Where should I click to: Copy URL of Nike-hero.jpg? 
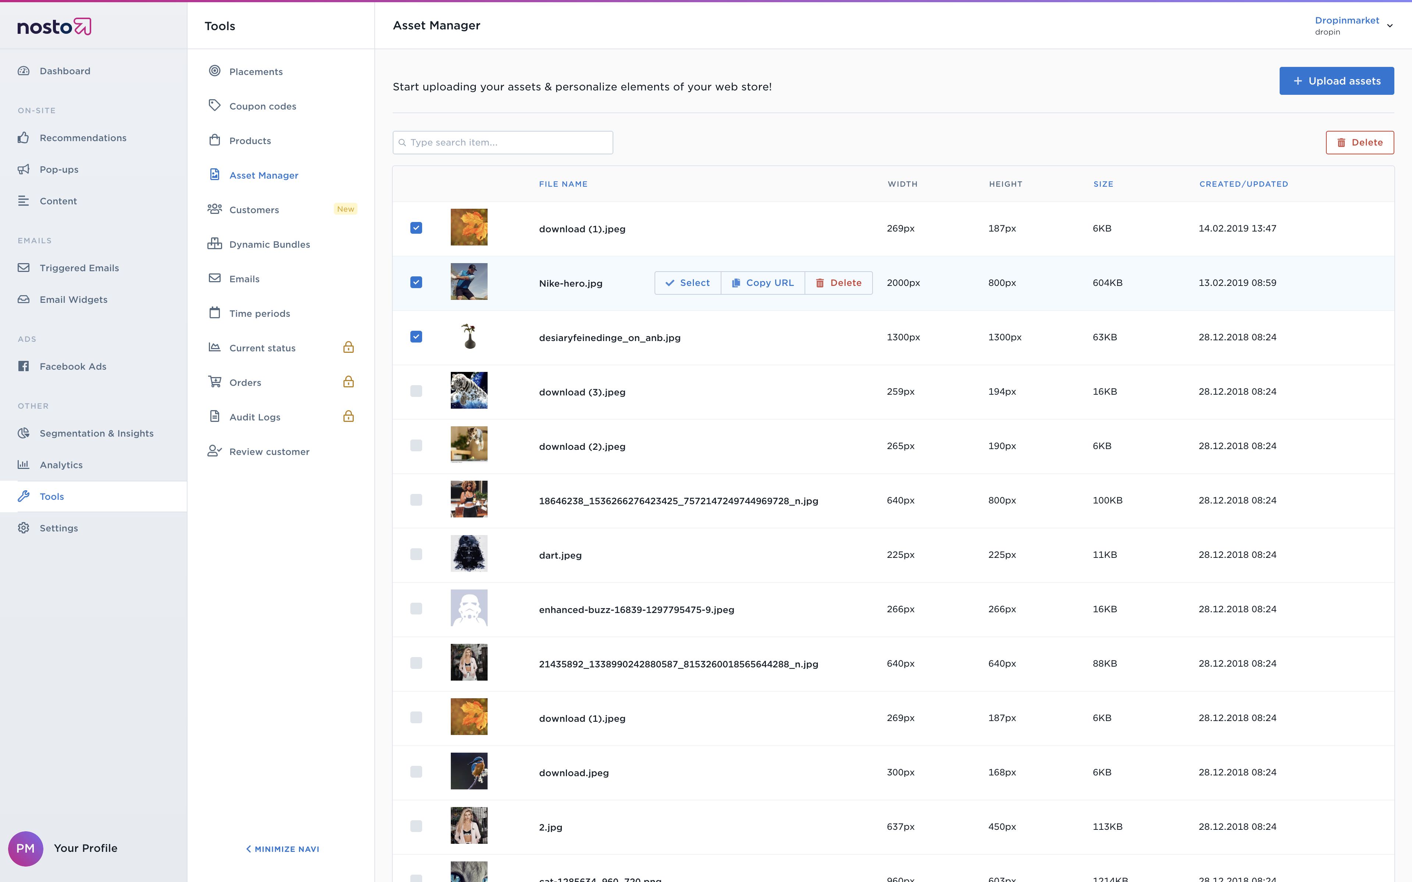coord(763,283)
